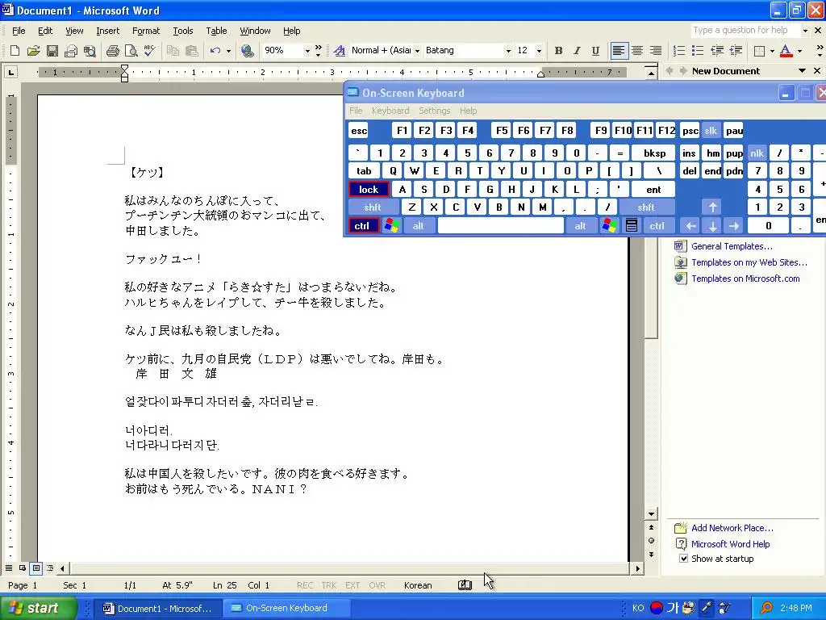
Task: Undo the last action
Action: click(215, 51)
